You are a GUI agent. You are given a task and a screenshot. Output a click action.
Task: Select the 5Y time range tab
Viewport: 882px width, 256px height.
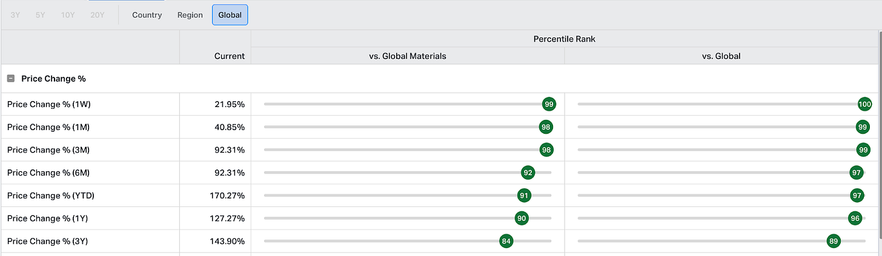(x=40, y=15)
